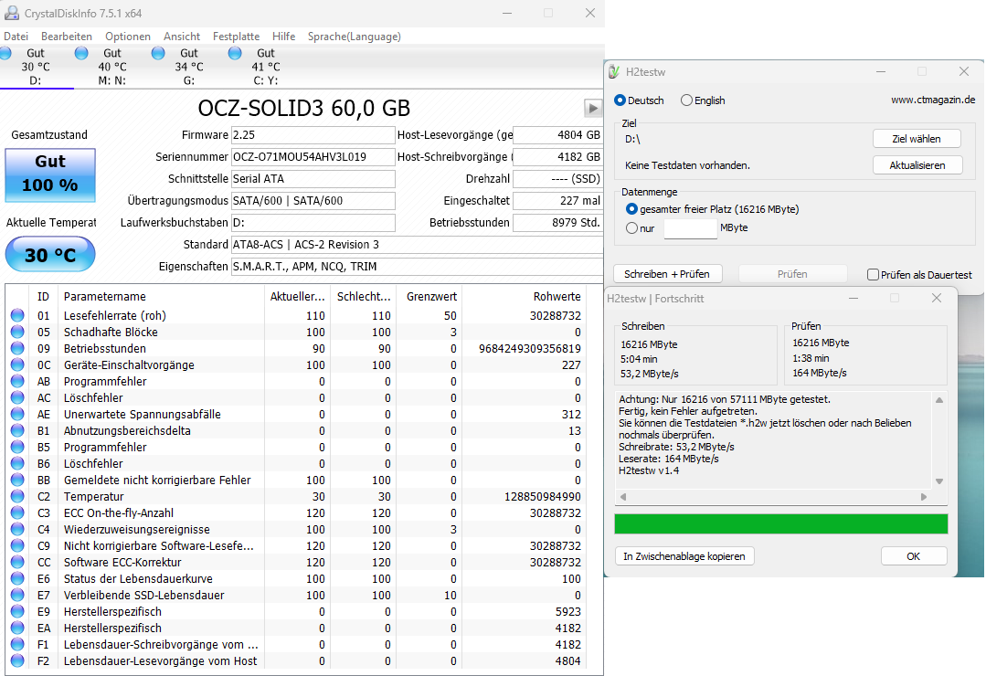This screenshot has height=676, width=986.
Task: Click the 30 °C temperature indicator
Action: click(x=50, y=254)
